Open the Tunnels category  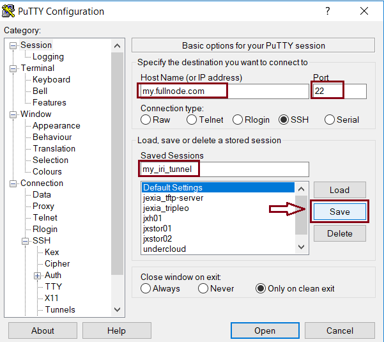click(x=60, y=310)
